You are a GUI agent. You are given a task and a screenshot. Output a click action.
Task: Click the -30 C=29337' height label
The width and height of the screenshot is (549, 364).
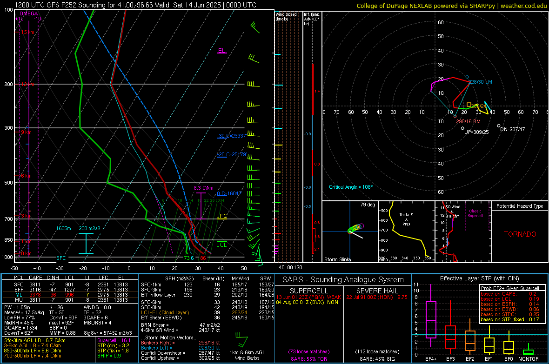point(231,136)
